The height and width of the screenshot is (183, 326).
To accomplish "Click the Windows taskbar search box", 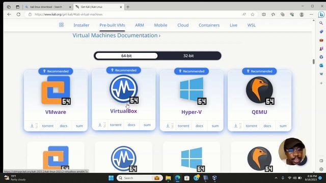I will 140,178.
